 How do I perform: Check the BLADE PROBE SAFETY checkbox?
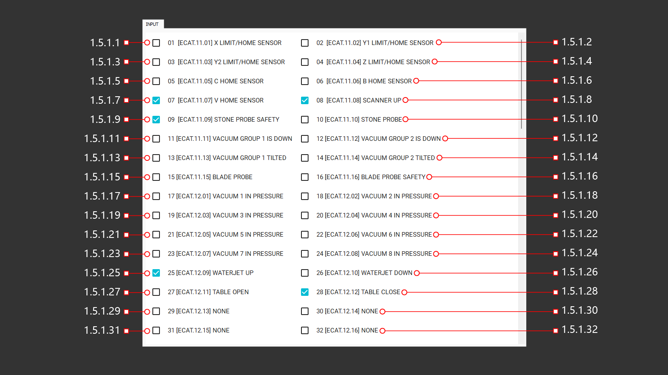305,177
